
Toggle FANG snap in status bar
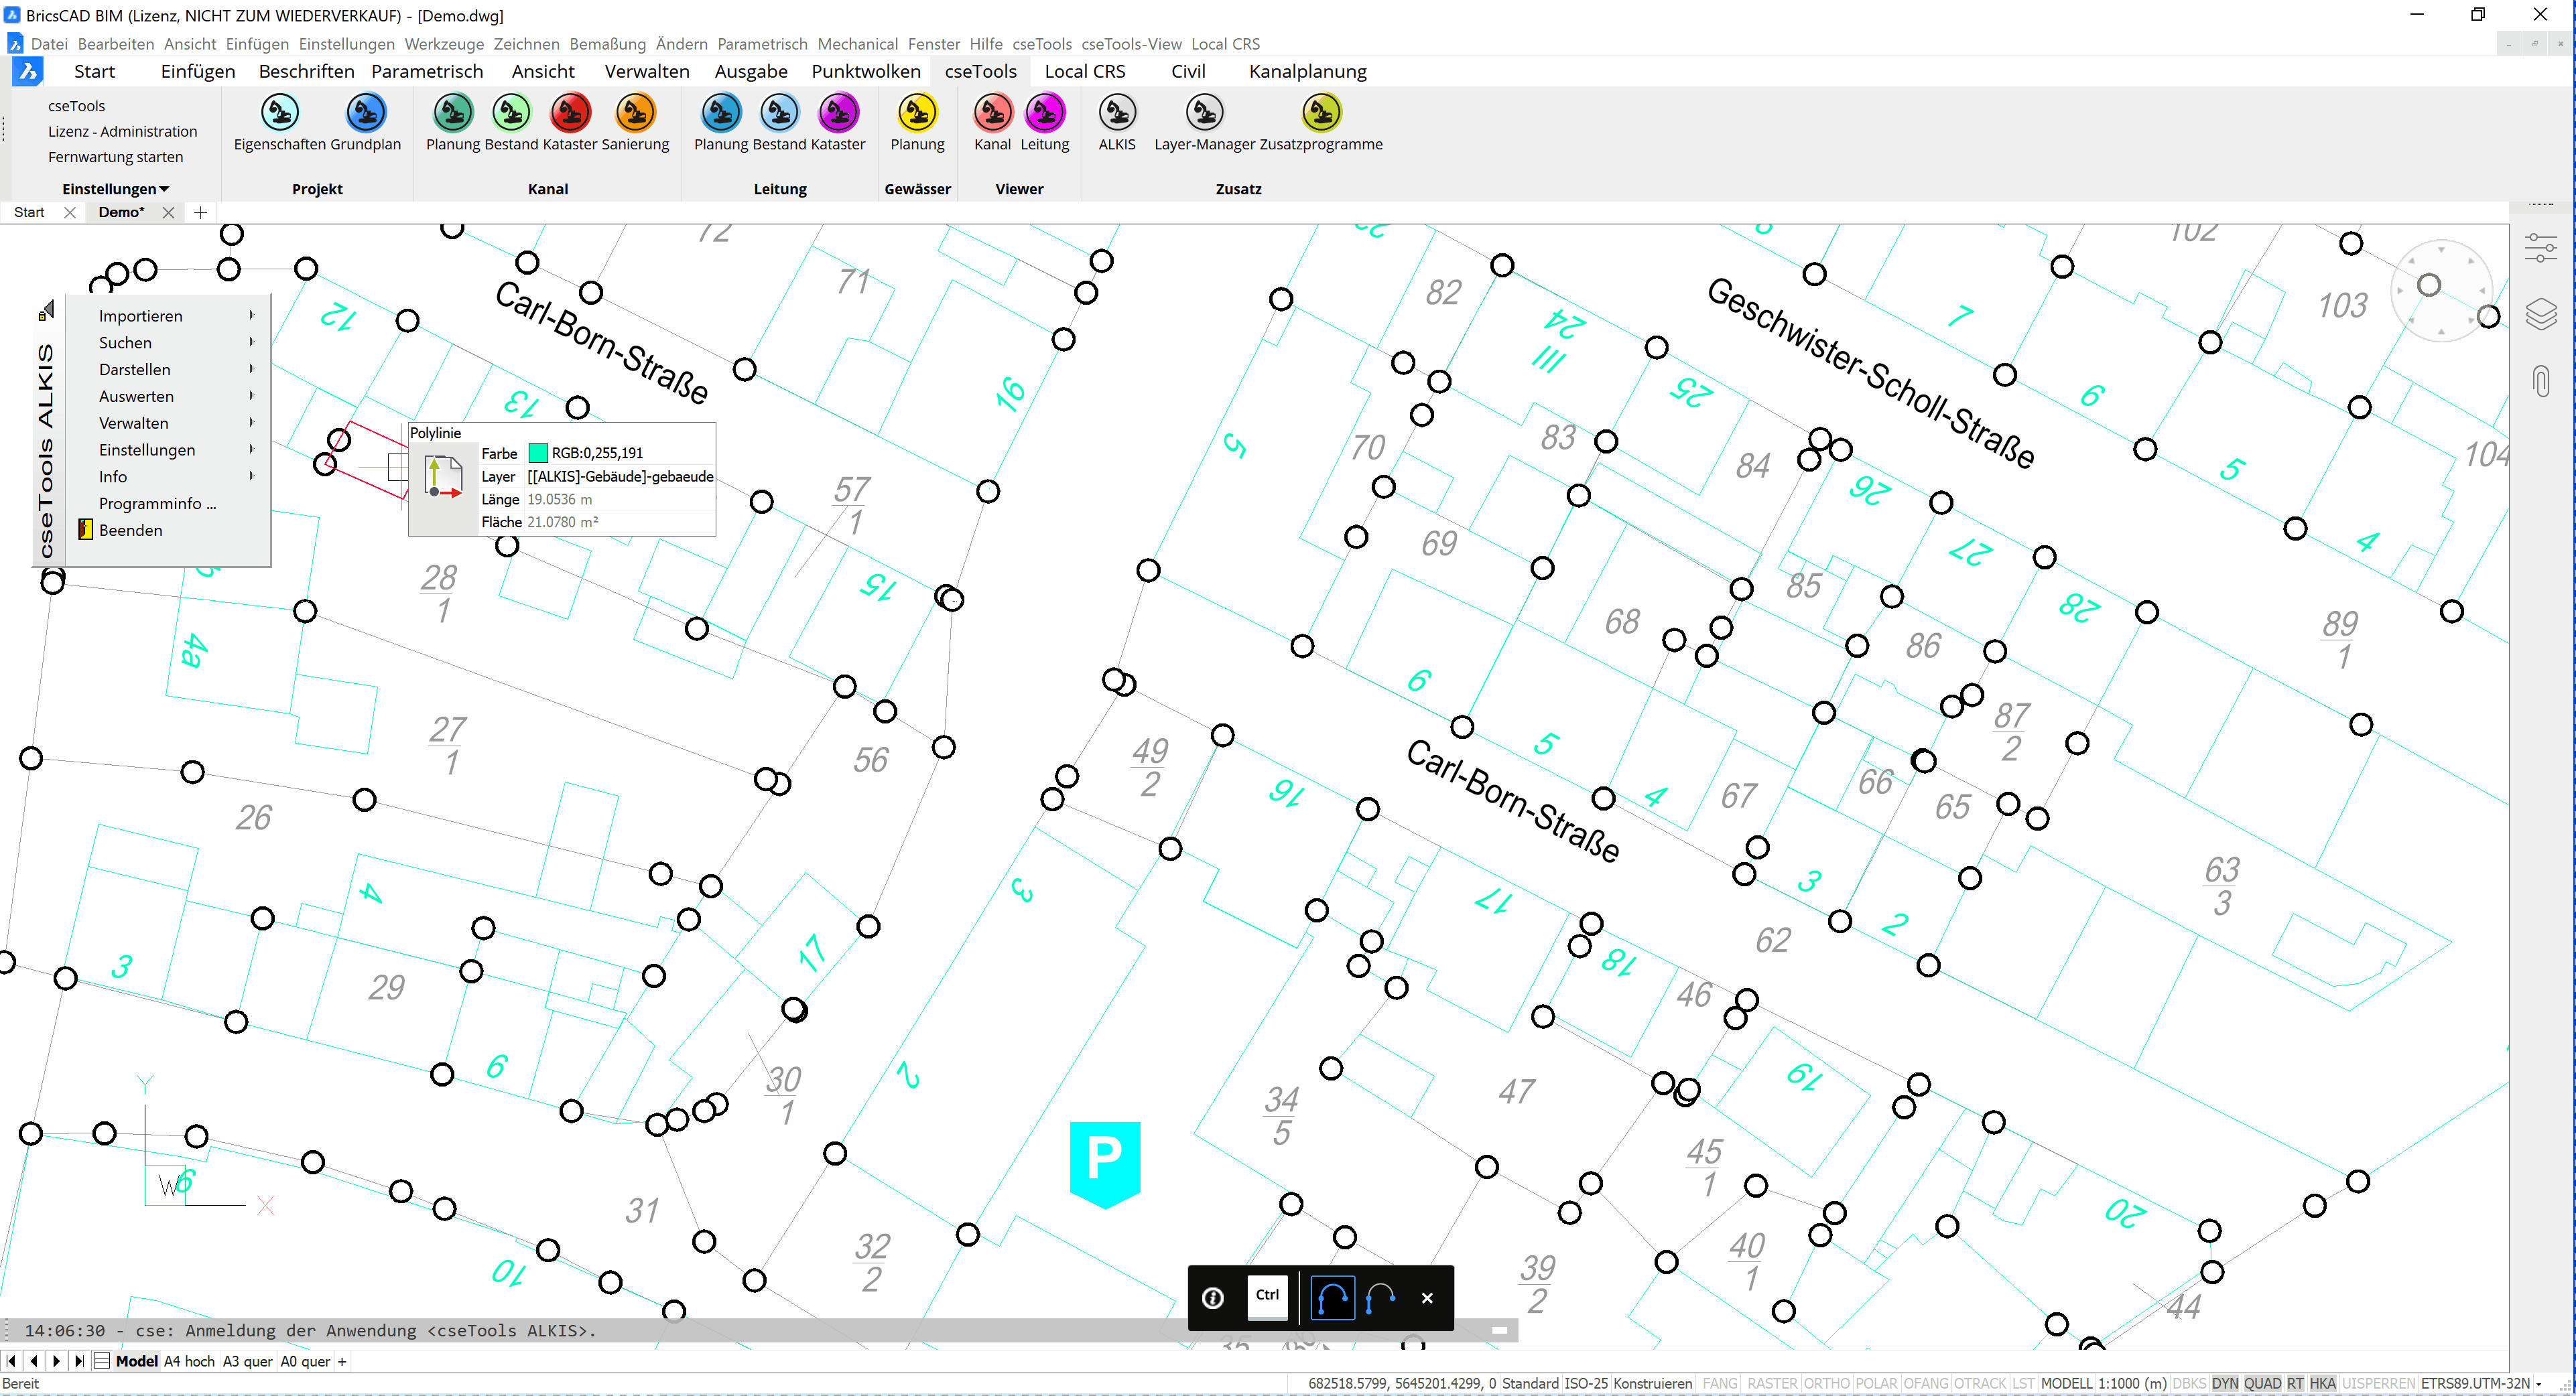point(1719,1384)
